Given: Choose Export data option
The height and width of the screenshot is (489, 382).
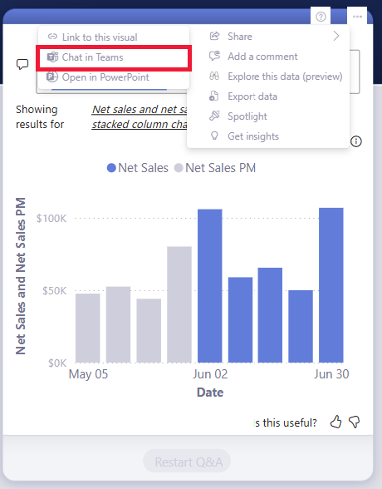Looking at the screenshot, I should point(268,96).
